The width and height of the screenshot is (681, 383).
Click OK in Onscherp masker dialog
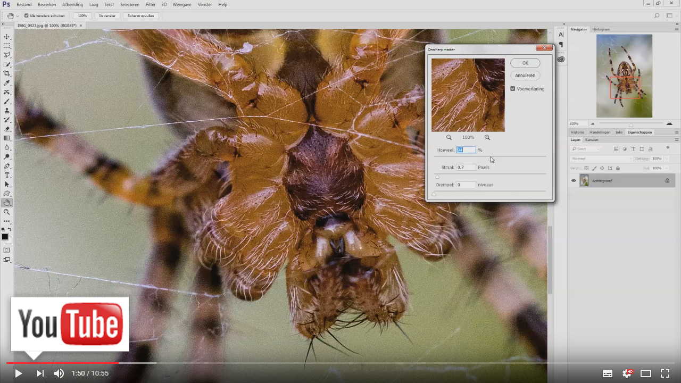coord(525,63)
